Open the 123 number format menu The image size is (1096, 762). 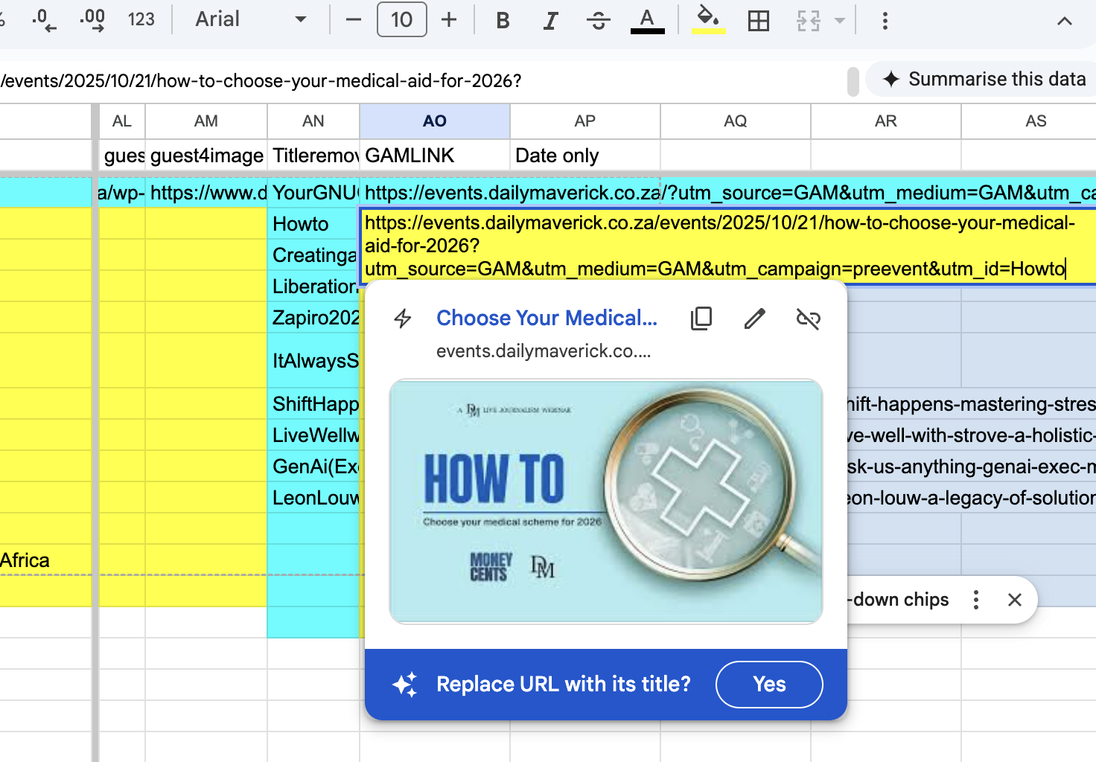click(141, 20)
